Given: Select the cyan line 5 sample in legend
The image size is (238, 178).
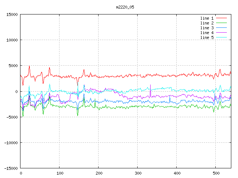Looking at the screenshot, I should pyautogui.click(x=221, y=37).
